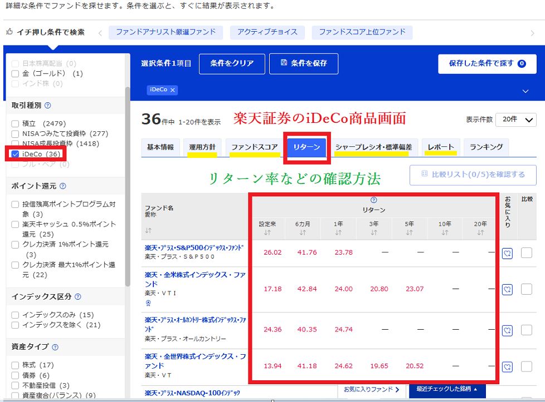This screenshot has width=545, height=402.
Task: Expand 最近チェックした銘柄 panel
Action: [447, 390]
